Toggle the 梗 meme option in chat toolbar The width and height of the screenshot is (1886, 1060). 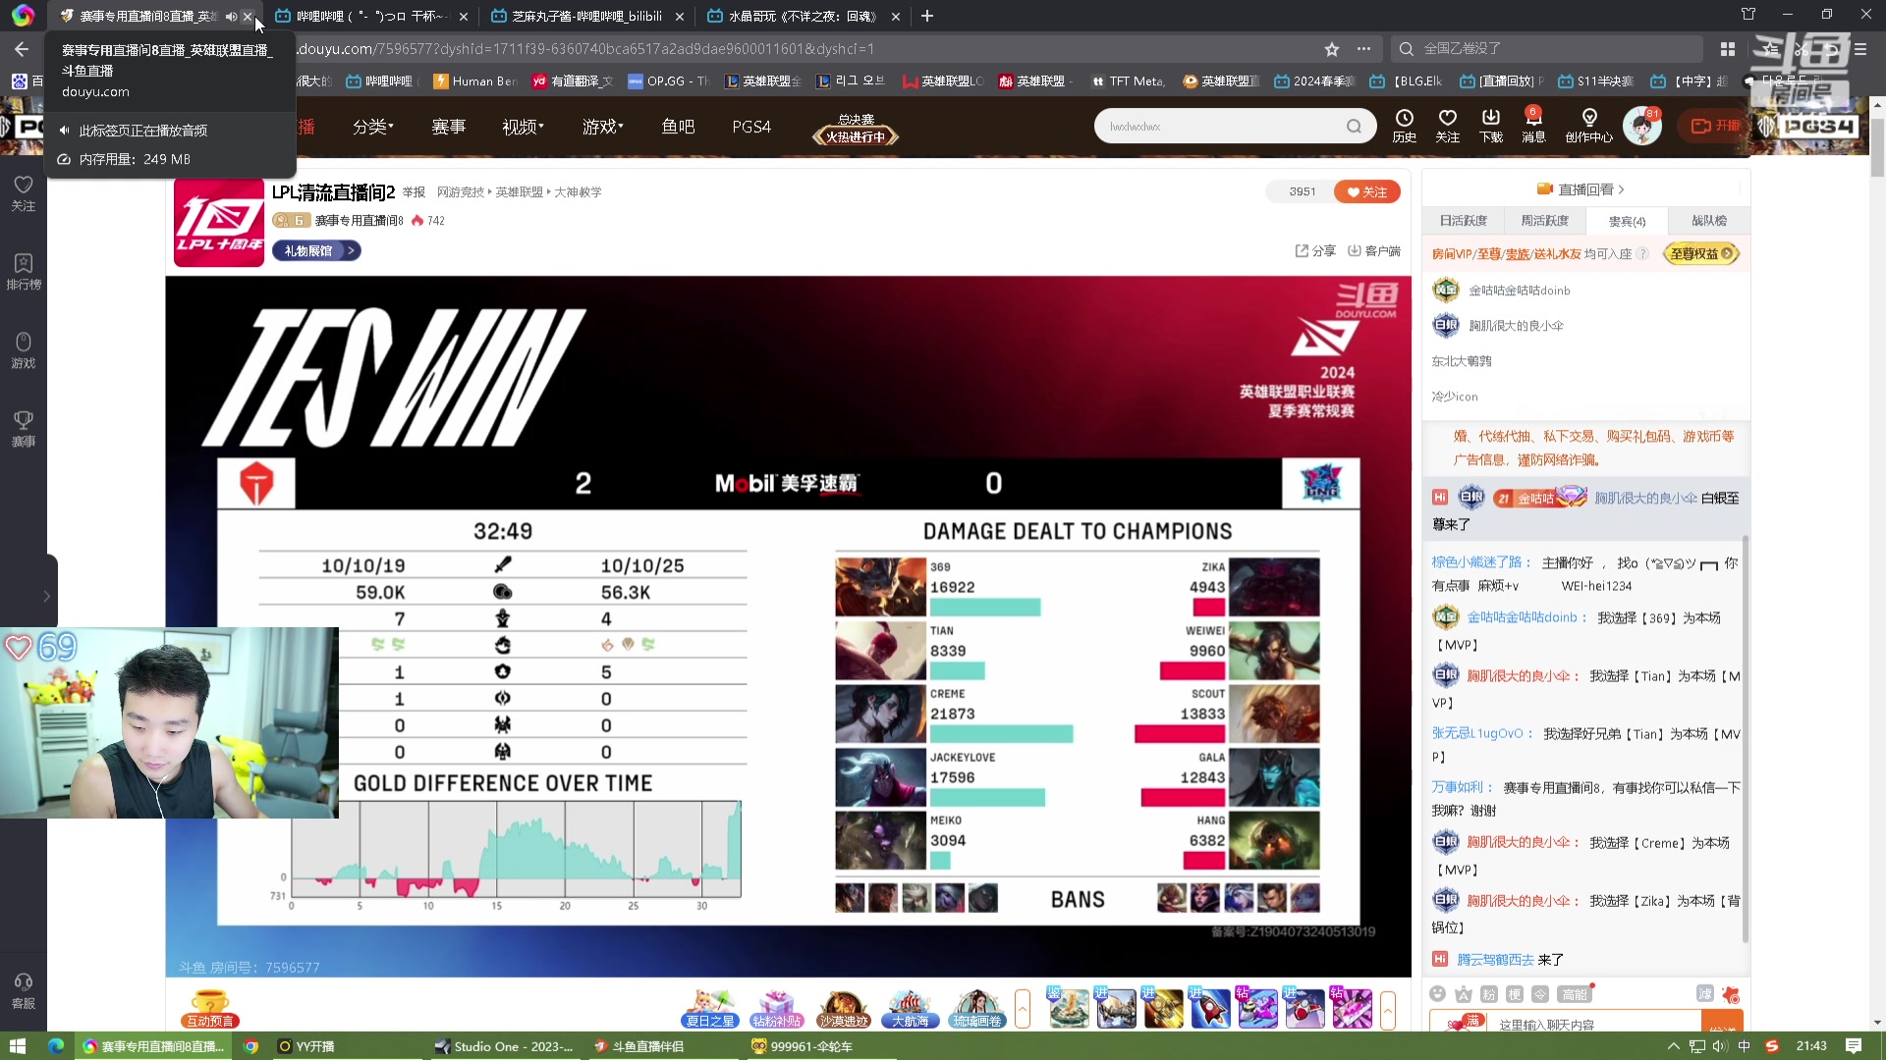[1515, 994]
